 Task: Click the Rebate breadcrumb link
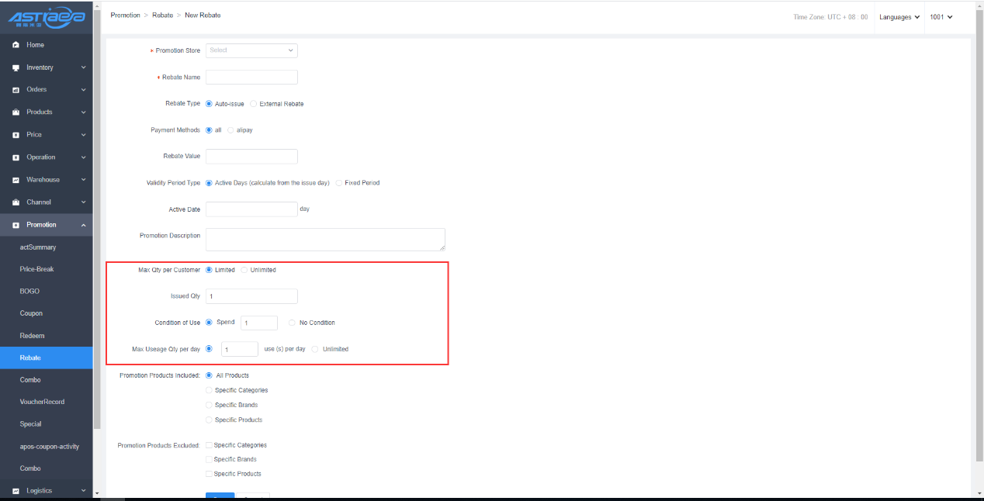pos(162,16)
